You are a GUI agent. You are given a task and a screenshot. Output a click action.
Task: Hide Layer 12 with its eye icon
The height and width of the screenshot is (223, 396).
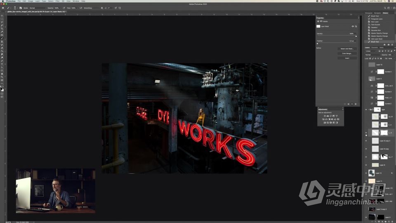click(x=366, y=173)
